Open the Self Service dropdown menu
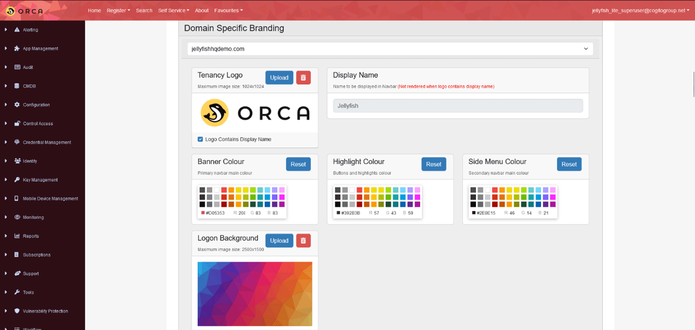The height and width of the screenshot is (330, 695). [x=173, y=11]
